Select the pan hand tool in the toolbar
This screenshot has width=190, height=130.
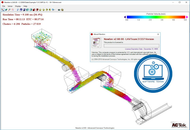(x=3, y=10)
